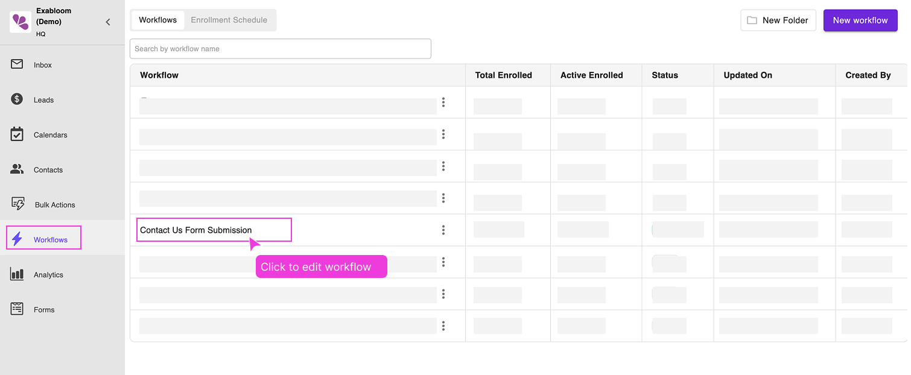Image resolution: width=911 pixels, height=375 pixels.
Task: Collapse the left sidebar with the chevron
Action: point(107,22)
